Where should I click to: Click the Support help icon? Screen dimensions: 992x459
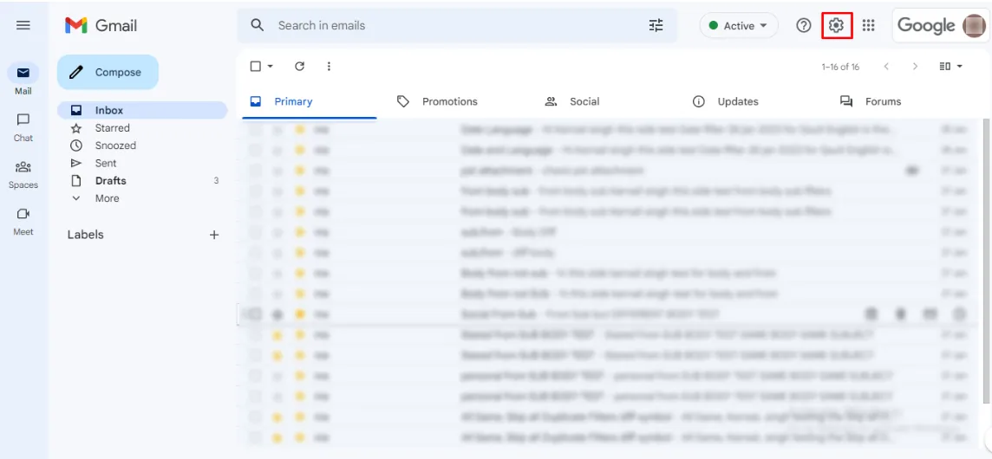[804, 26]
